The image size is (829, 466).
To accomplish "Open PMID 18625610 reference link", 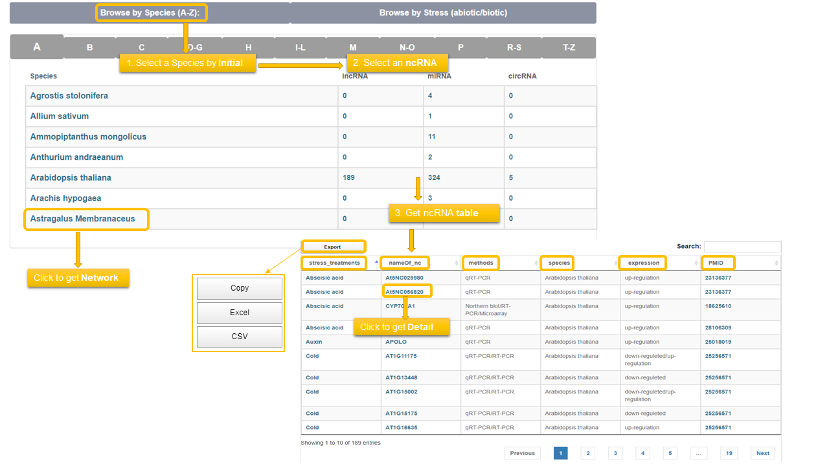I will click(718, 306).
